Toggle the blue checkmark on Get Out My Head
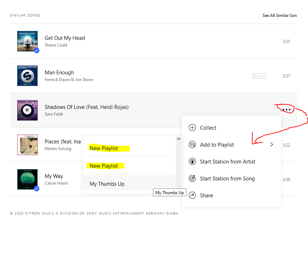The height and width of the screenshot is (253, 308). tap(36, 50)
